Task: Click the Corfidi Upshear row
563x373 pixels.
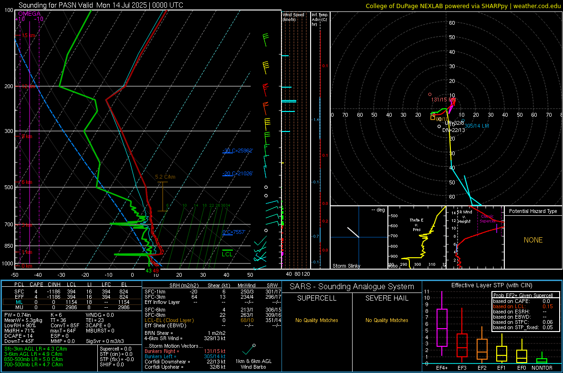Action: pyautogui.click(x=185, y=367)
